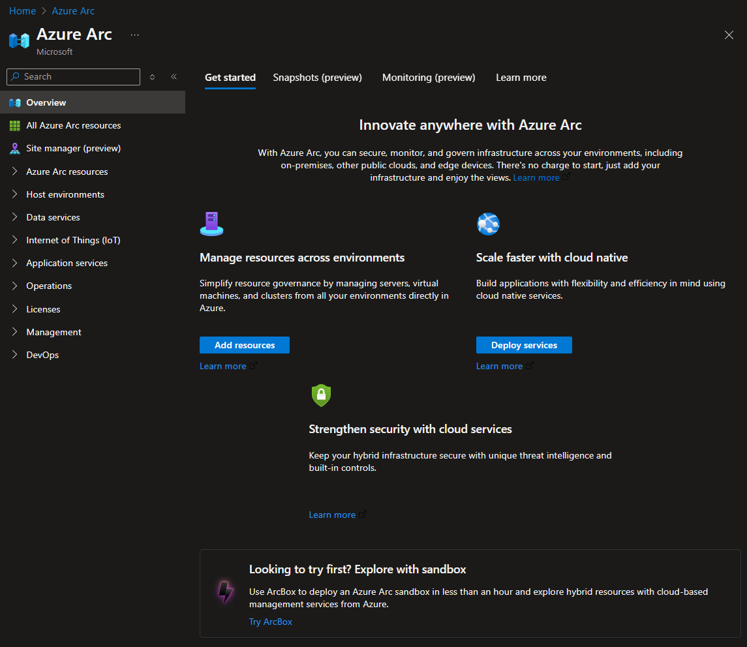Click the Add resources button

click(x=245, y=345)
